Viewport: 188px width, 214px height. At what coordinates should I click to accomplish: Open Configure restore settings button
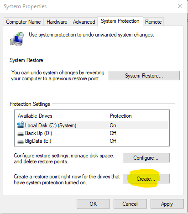point(146,158)
